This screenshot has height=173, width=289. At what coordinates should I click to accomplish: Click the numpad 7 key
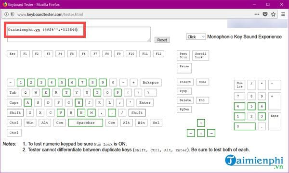coord(239,96)
